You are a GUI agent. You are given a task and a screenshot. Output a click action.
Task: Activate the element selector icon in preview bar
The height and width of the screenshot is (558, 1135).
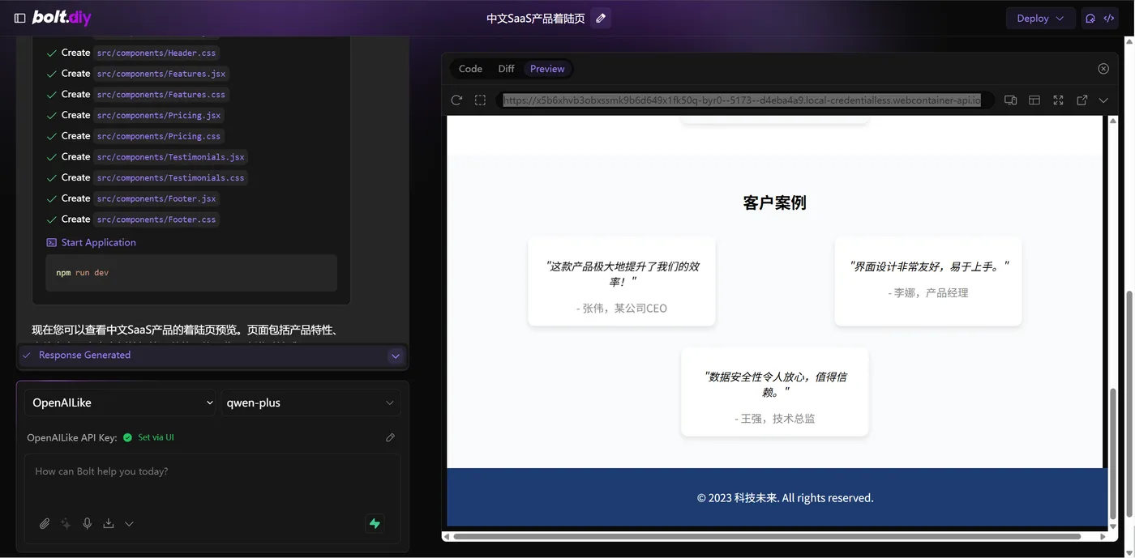pyautogui.click(x=480, y=100)
